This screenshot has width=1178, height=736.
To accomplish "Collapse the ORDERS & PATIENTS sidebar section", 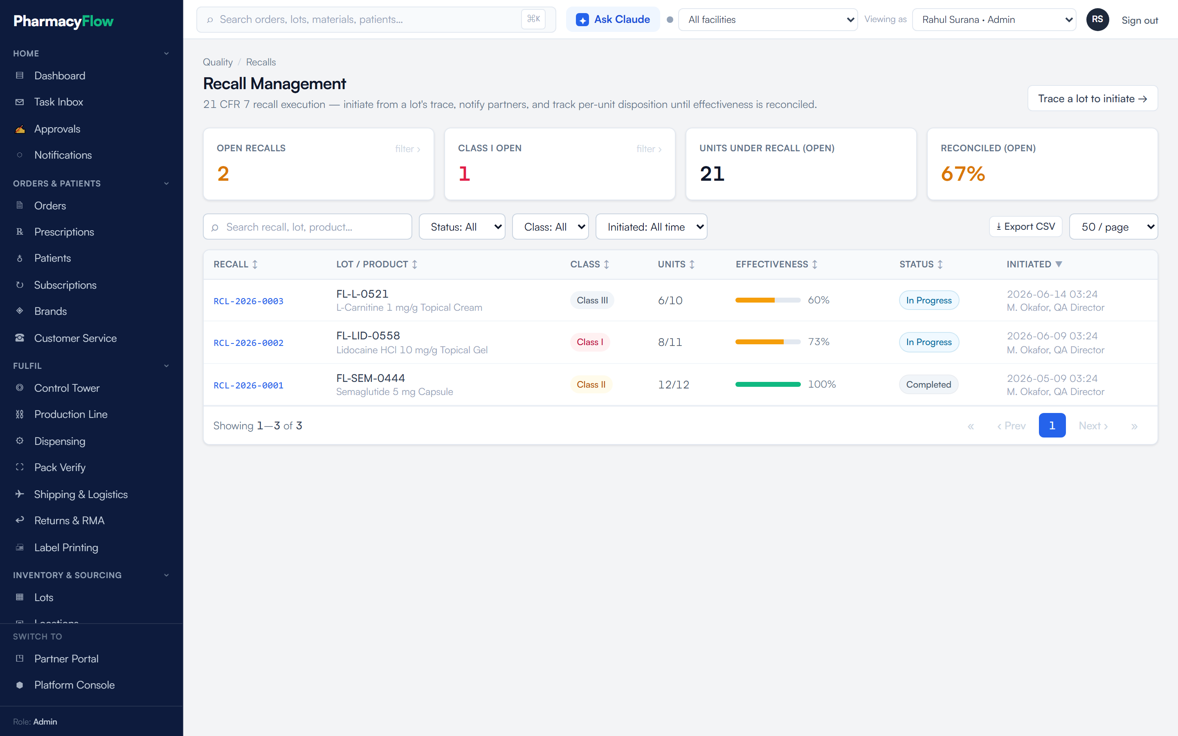I will pyautogui.click(x=166, y=184).
